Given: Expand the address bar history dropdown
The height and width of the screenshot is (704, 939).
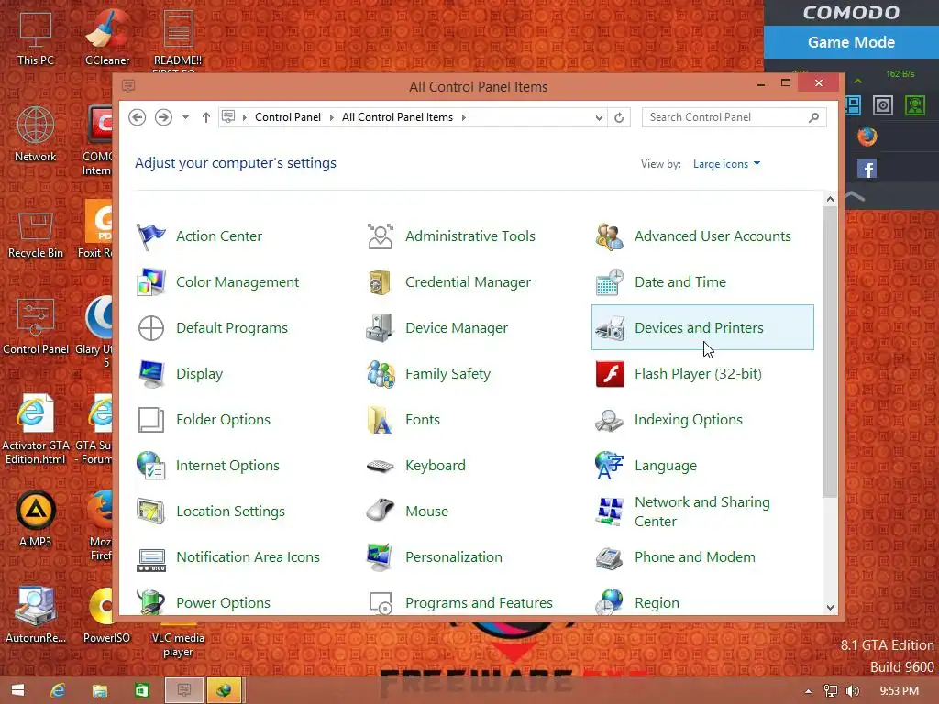Looking at the screenshot, I should (599, 118).
